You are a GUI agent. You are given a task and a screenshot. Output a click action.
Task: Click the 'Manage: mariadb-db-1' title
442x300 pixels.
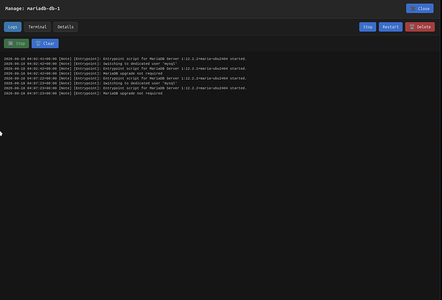[33, 9]
